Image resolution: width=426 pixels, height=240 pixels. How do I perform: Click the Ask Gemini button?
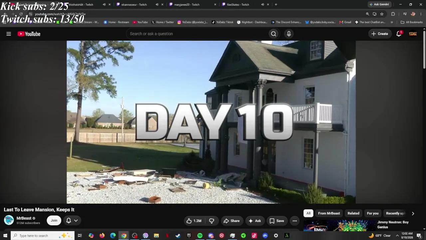(379, 4)
